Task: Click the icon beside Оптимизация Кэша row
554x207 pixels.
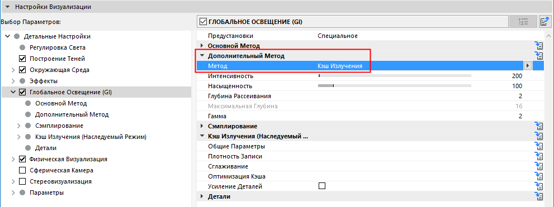Action: 539,176
